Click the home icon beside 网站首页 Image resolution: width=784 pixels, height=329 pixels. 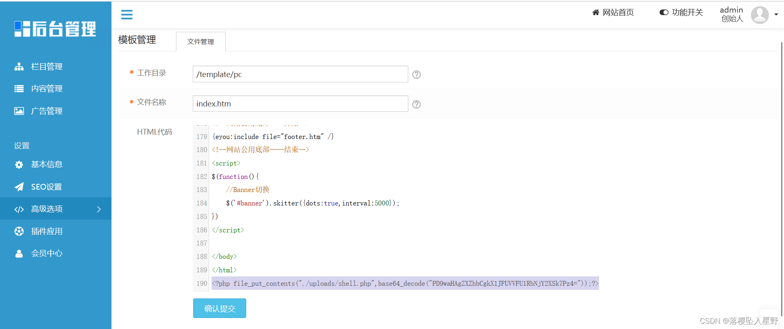pos(596,13)
